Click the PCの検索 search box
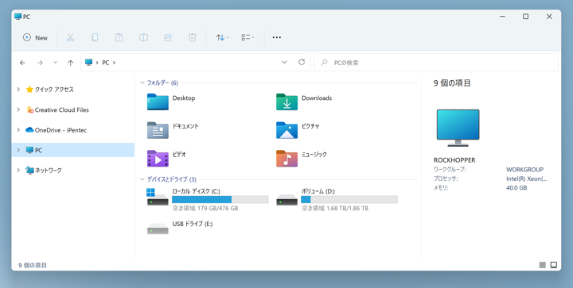The height and width of the screenshot is (288, 573). point(436,63)
